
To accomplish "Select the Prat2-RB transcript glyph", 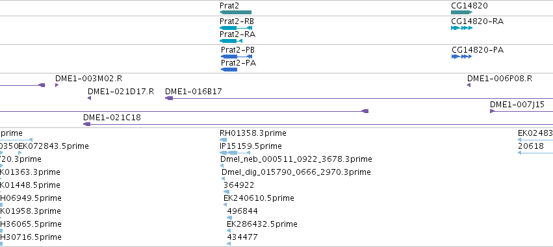I will point(236,28).
